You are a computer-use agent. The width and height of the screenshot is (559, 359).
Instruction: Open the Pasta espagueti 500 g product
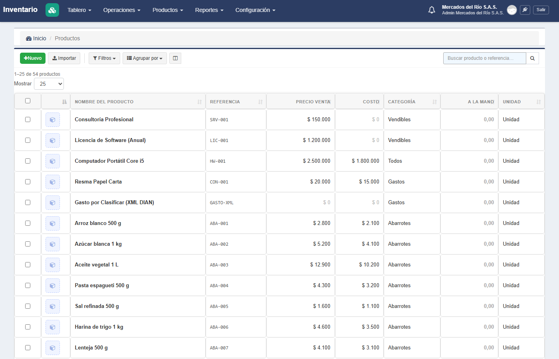102,286
